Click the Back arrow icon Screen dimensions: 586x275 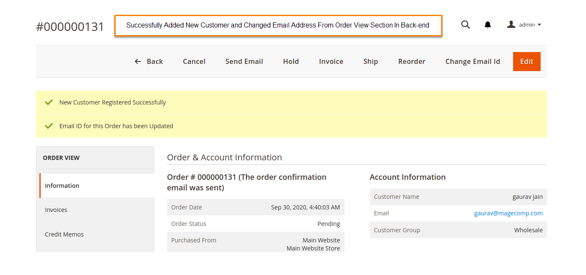point(138,62)
